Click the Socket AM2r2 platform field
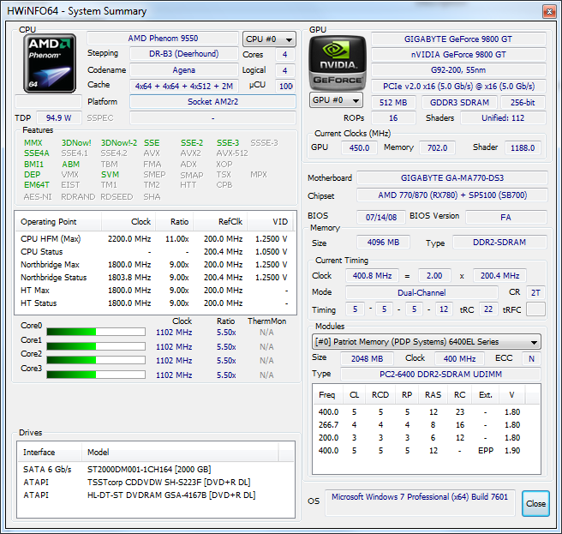The height and width of the screenshot is (534, 562). 213,102
